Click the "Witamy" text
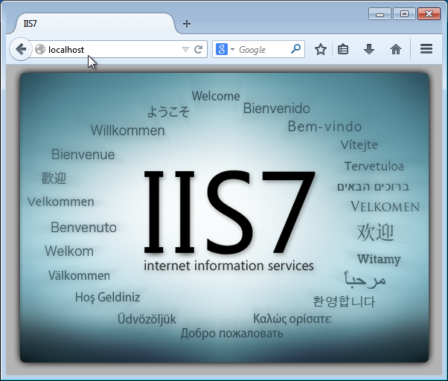This screenshot has height=381, width=448. pyautogui.click(x=379, y=259)
